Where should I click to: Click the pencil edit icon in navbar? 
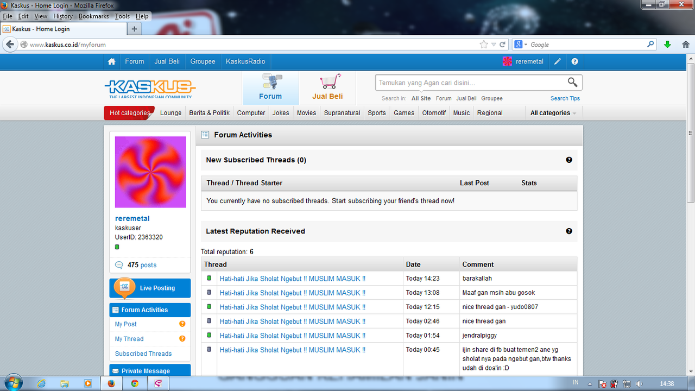coord(558,61)
